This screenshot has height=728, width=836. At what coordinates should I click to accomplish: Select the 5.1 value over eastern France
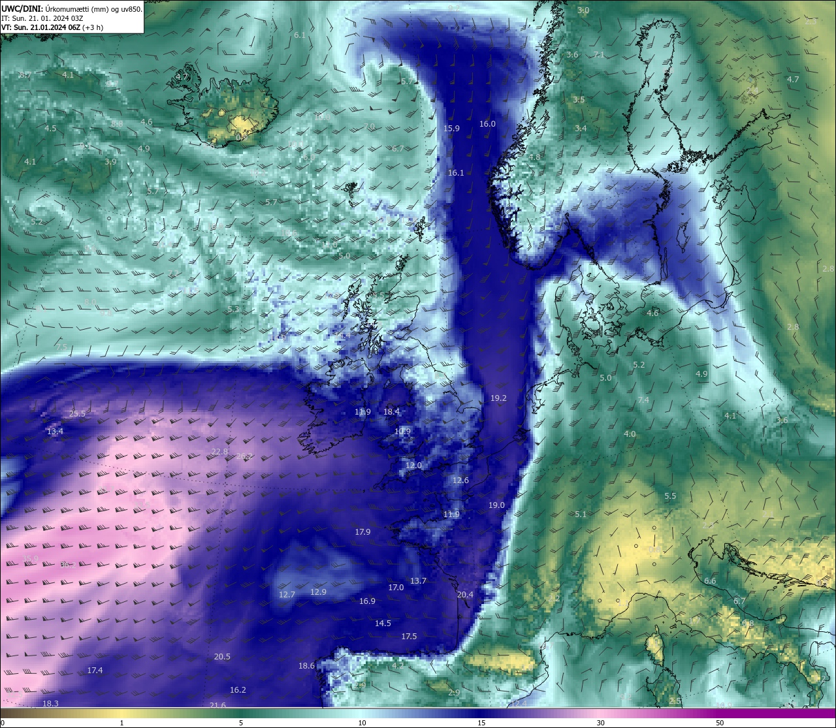click(580, 514)
